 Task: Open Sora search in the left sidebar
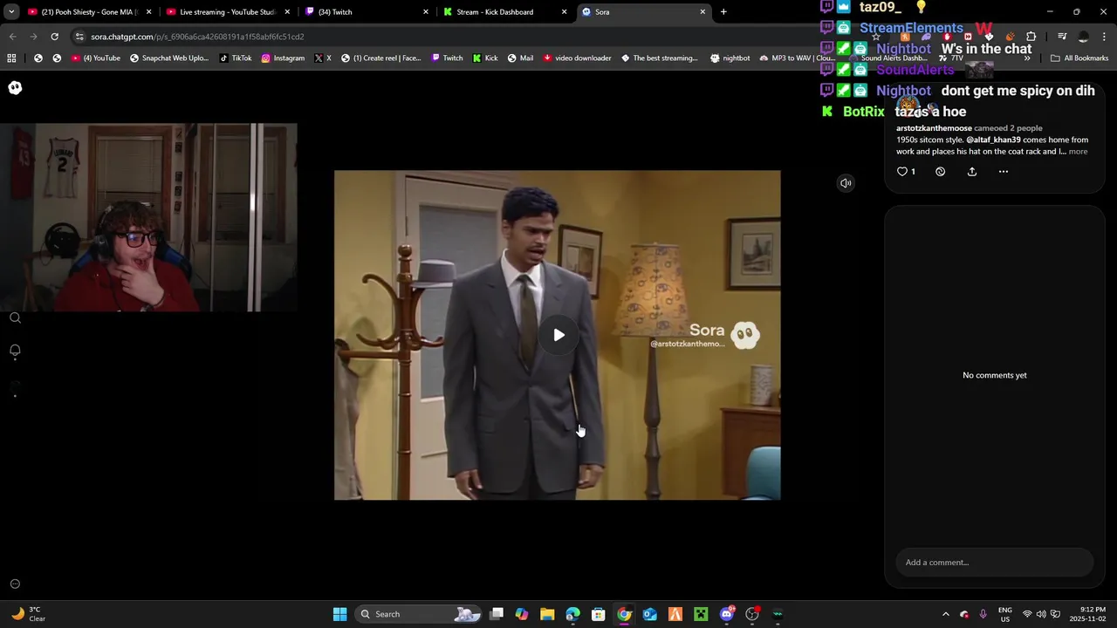click(x=15, y=317)
